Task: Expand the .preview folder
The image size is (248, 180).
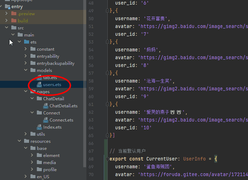Action: [x=7, y=14]
